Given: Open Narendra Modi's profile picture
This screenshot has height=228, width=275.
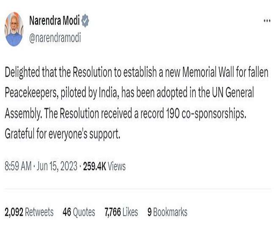Looking at the screenshot, I should tap(14, 29).
